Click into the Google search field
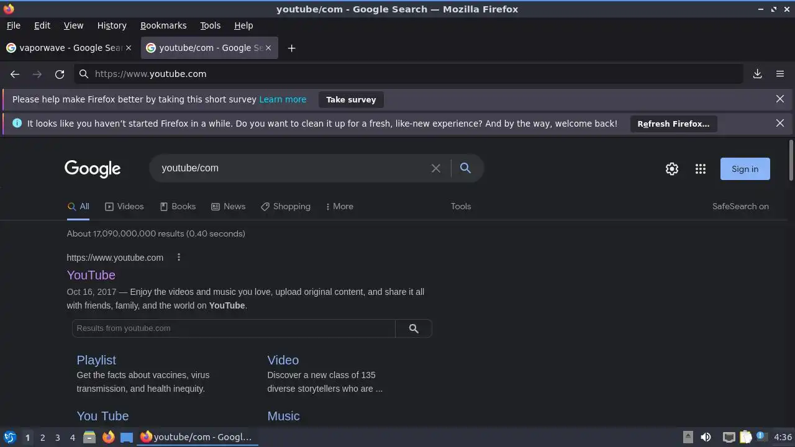 [x=292, y=168]
